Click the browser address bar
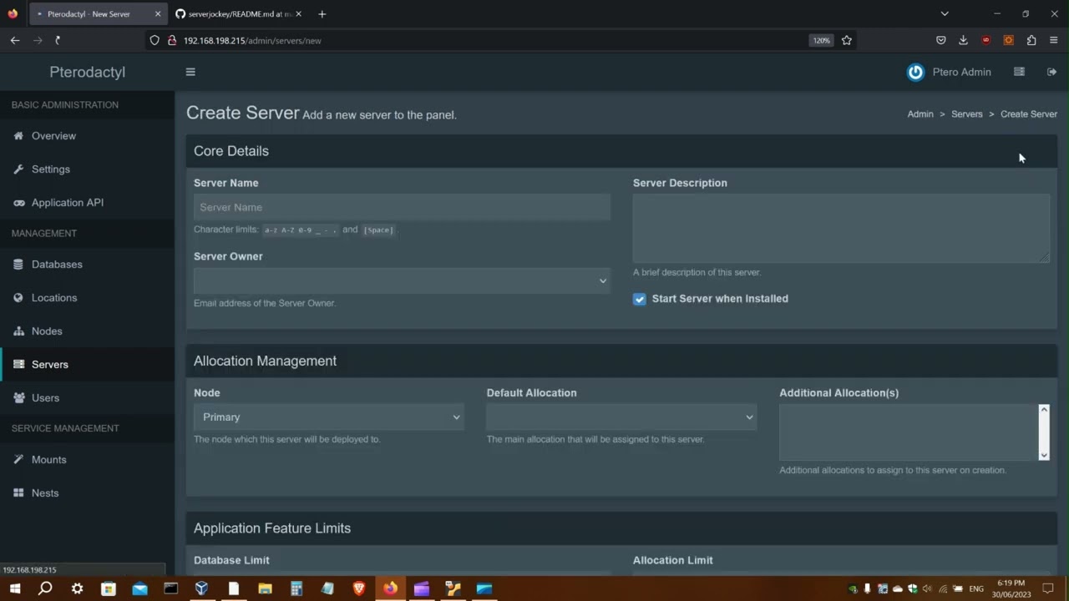 coord(493,40)
